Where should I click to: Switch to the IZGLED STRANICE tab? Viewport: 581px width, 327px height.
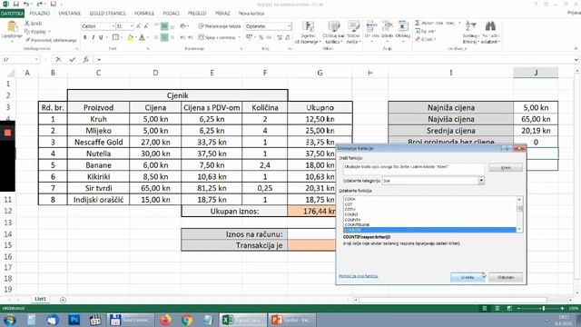(x=107, y=14)
